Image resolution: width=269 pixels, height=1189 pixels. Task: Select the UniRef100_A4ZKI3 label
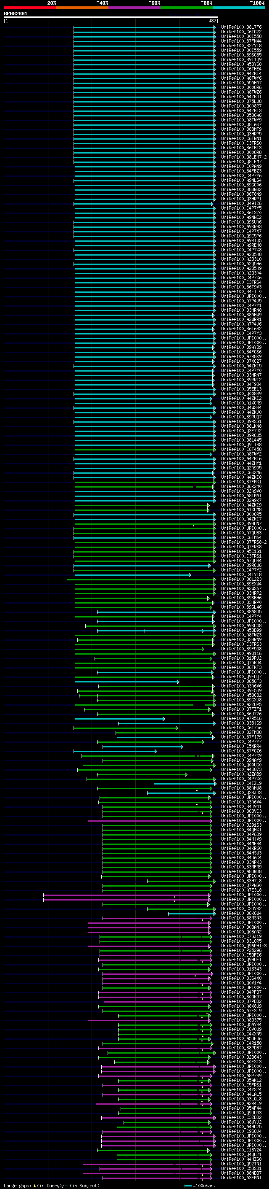(241, 111)
